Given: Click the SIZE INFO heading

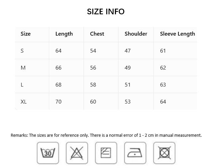Looking at the screenshot, I should point(106,12).
